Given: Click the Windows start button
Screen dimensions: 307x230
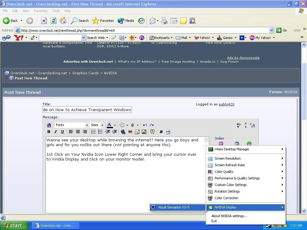Looking at the screenshot, I should click(14, 226).
